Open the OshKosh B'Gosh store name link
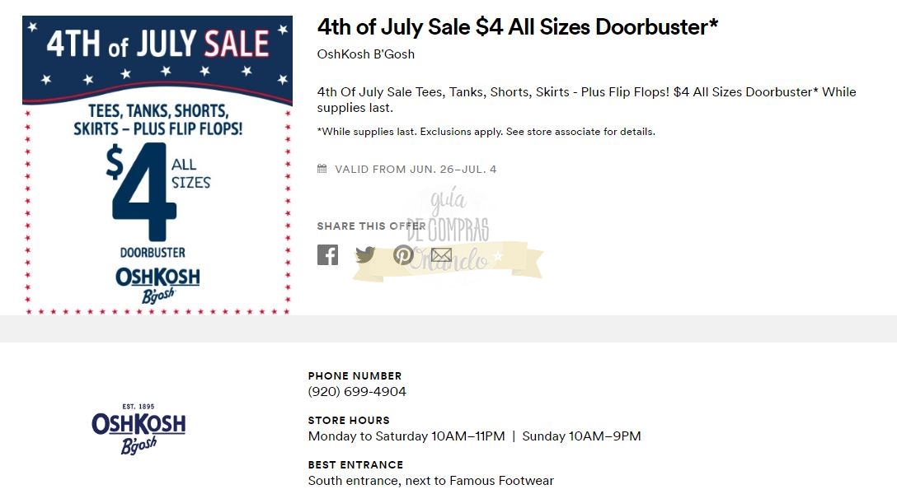The image size is (897, 494). click(x=366, y=54)
